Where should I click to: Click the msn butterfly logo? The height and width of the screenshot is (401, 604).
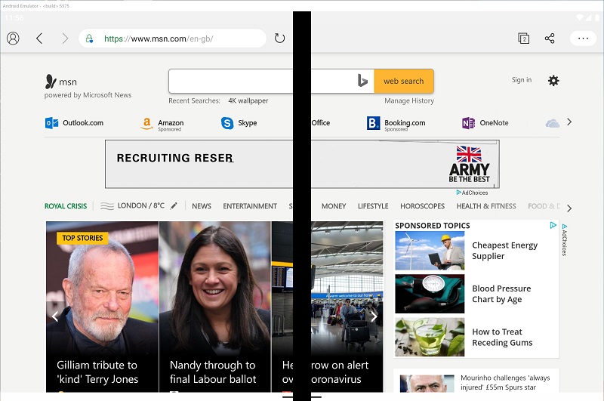51,82
